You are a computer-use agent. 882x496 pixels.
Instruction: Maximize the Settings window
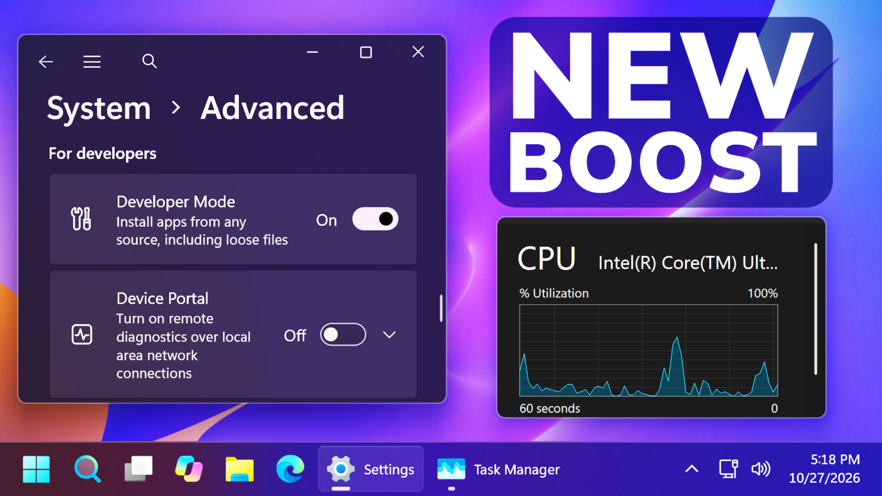point(366,52)
